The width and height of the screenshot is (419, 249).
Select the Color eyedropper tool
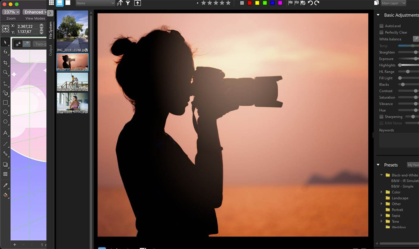(5, 185)
